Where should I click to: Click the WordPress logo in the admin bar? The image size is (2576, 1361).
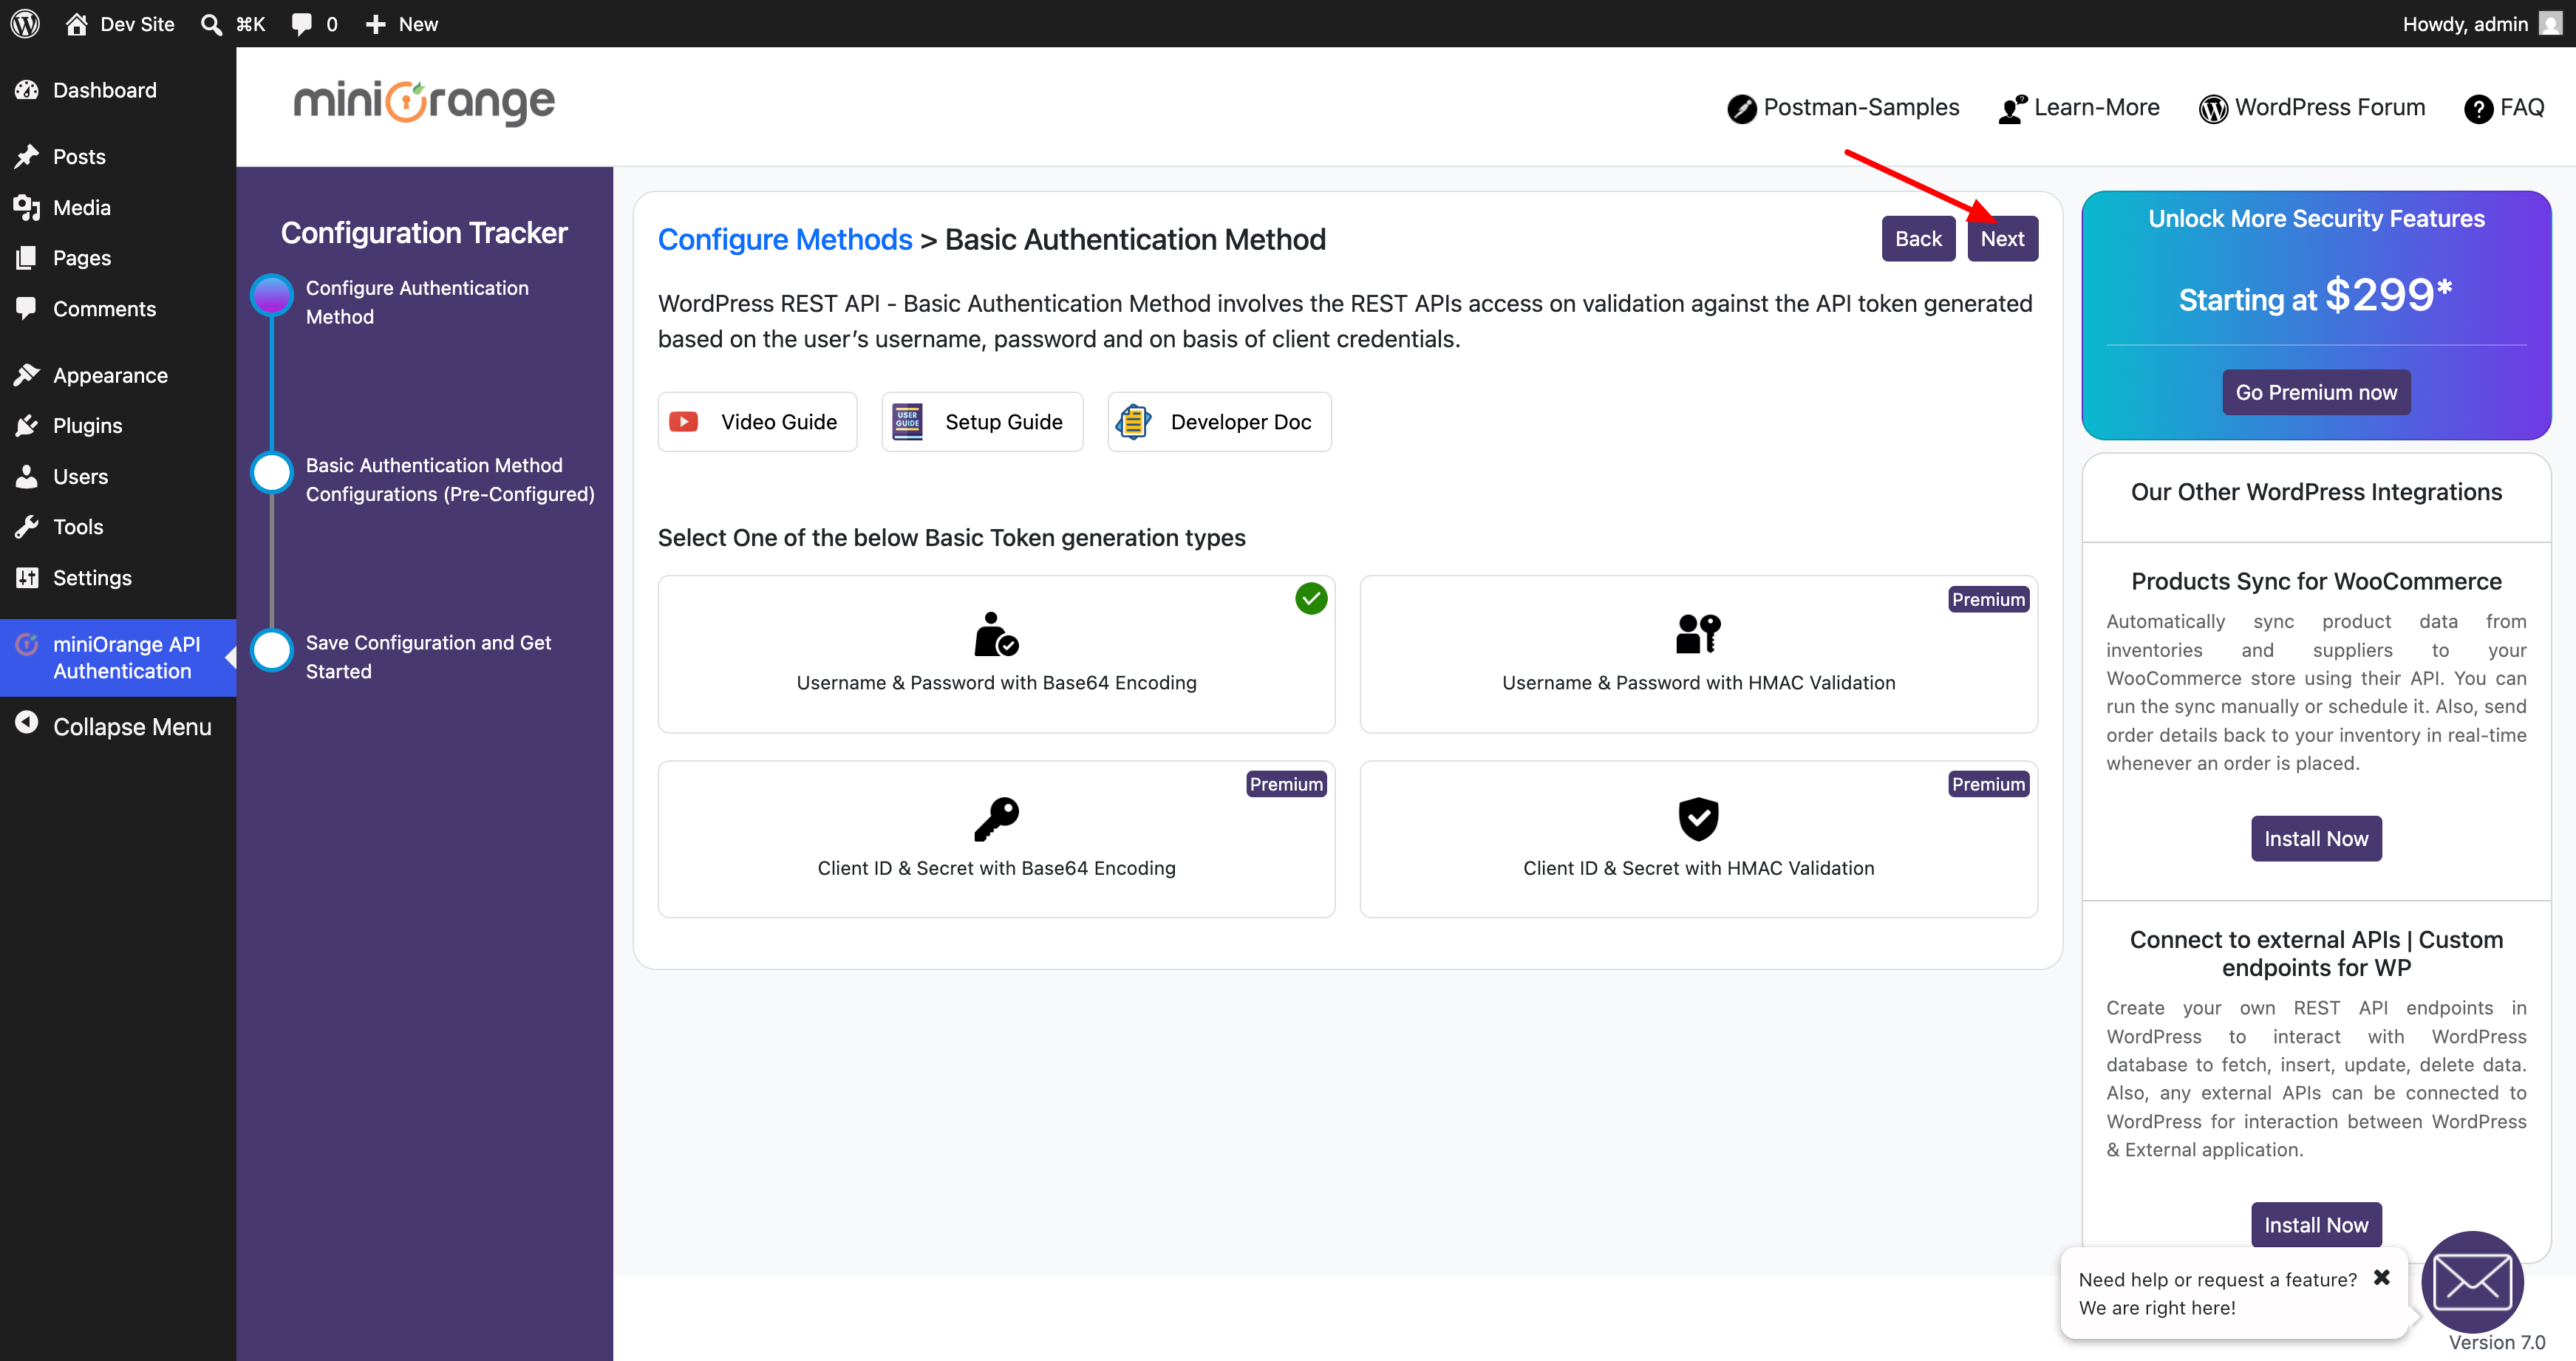pyautogui.click(x=25, y=23)
